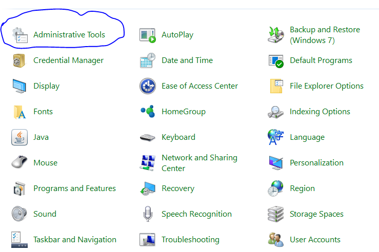This screenshot has width=379, height=252.
Task: Open the Administrative Tools link
Action: [69, 35]
